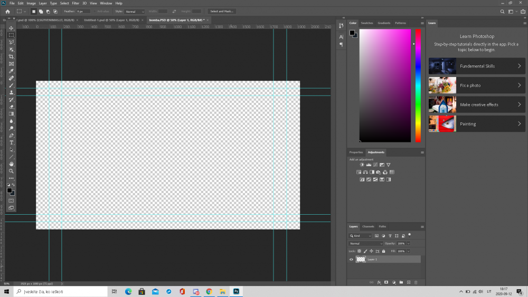Image resolution: width=528 pixels, height=297 pixels.
Task: Click the rainbow hue slider
Action: 418,85
